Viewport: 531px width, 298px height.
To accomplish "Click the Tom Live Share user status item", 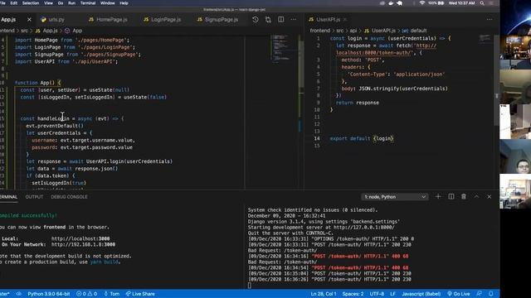I will coord(112,294).
